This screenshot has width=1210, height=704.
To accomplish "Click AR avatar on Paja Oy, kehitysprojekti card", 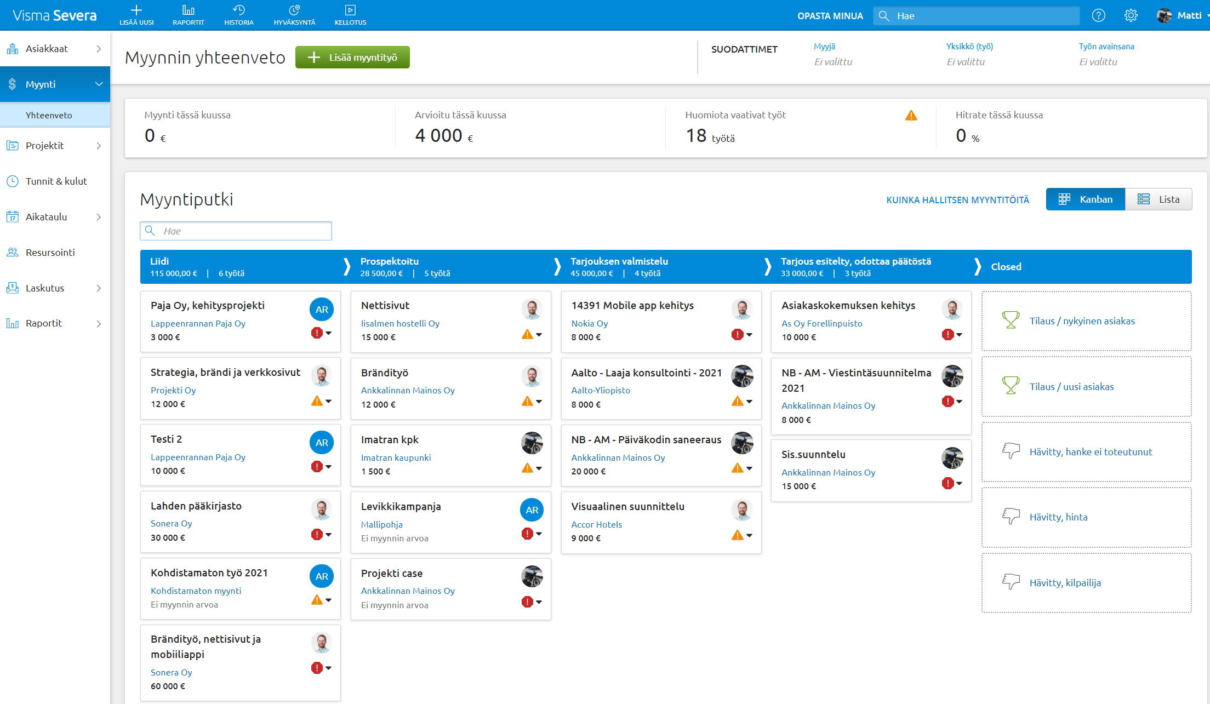I will pyautogui.click(x=322, y=310).
